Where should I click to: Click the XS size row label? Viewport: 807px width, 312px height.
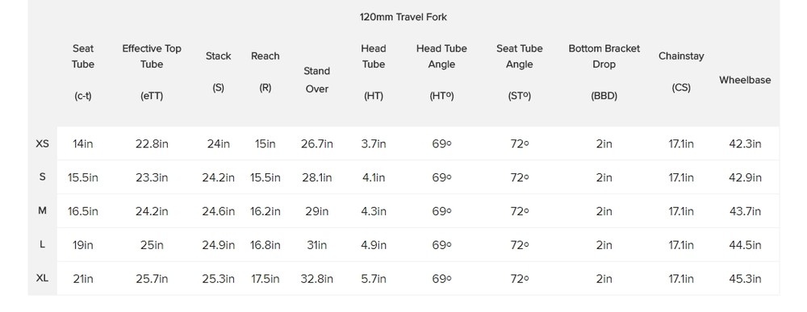pos(42,144)
